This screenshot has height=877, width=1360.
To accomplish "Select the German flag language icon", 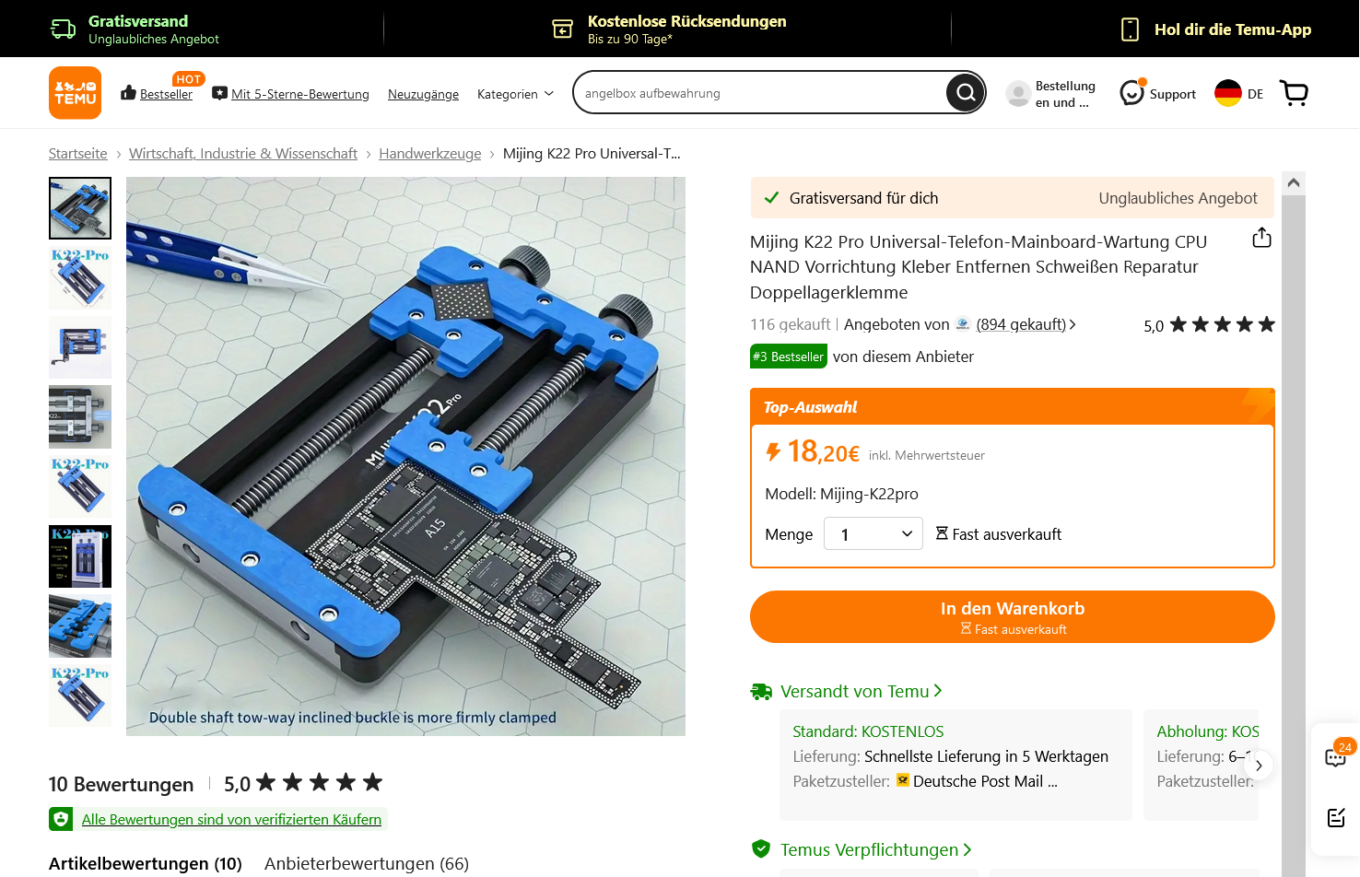I will point(1228,93).
